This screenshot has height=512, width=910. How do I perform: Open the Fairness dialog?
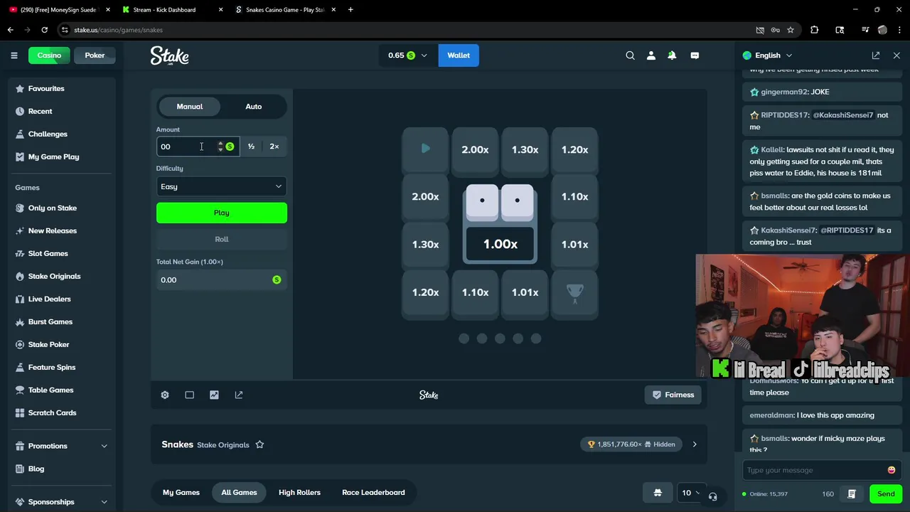tap(673, 395)
